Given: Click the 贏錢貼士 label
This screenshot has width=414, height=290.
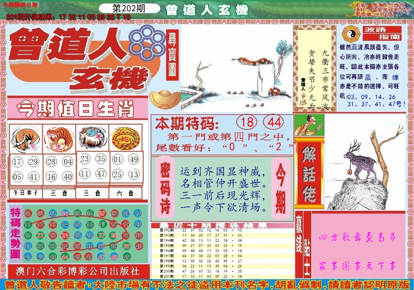Looking at the screenshot, I should (x=303, y=245).
